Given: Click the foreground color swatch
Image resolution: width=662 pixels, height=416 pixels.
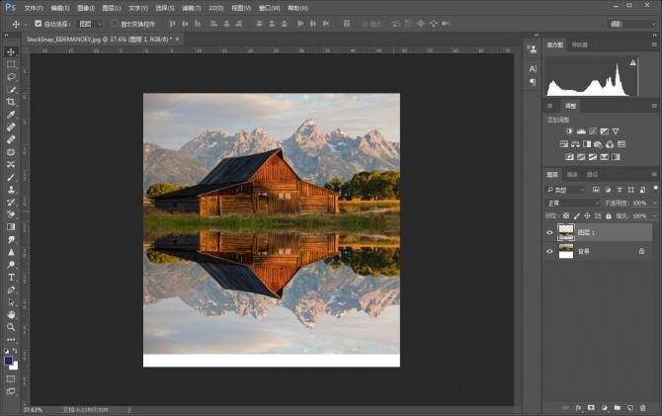Looking at the screenshot, I should (9, 361).
